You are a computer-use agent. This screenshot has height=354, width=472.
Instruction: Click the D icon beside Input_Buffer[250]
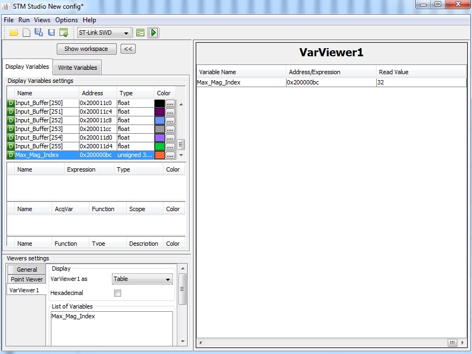[11, 103]
